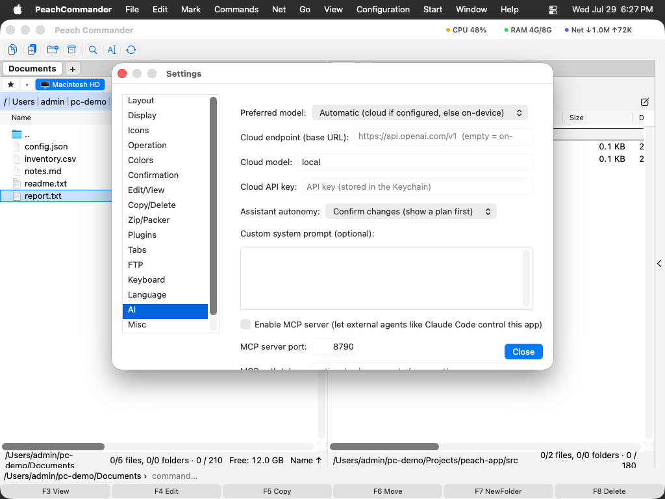Screen dimensions: 665x499
Task: Click the edit path pencil icon in right panel
Action: tap(645, 102)
